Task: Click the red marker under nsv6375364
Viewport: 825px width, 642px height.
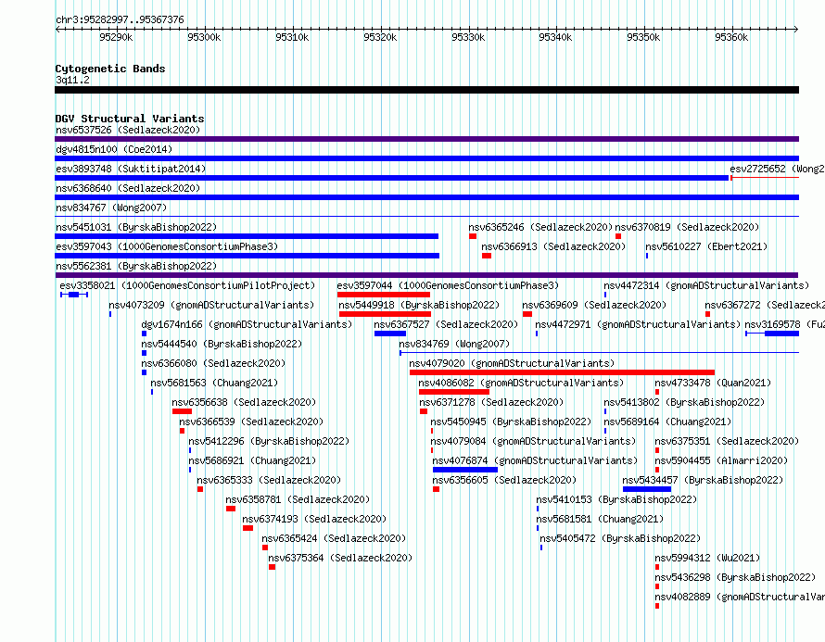Action: (272, 567)
